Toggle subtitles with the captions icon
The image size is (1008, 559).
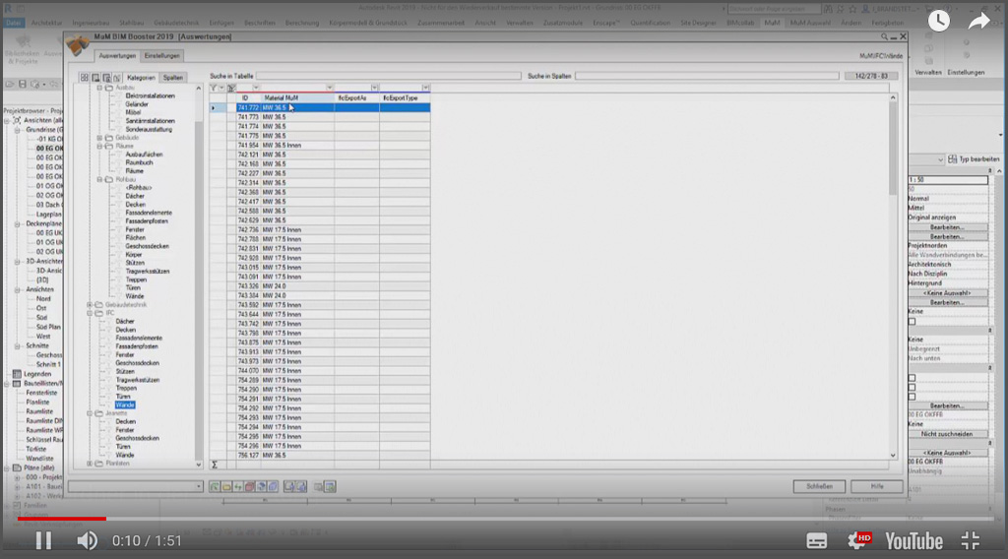pyautogui.click(x=817, y=540)
